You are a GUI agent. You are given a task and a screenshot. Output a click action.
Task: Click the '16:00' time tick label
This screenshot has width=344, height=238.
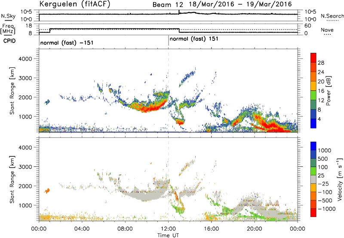click(211, 229)
